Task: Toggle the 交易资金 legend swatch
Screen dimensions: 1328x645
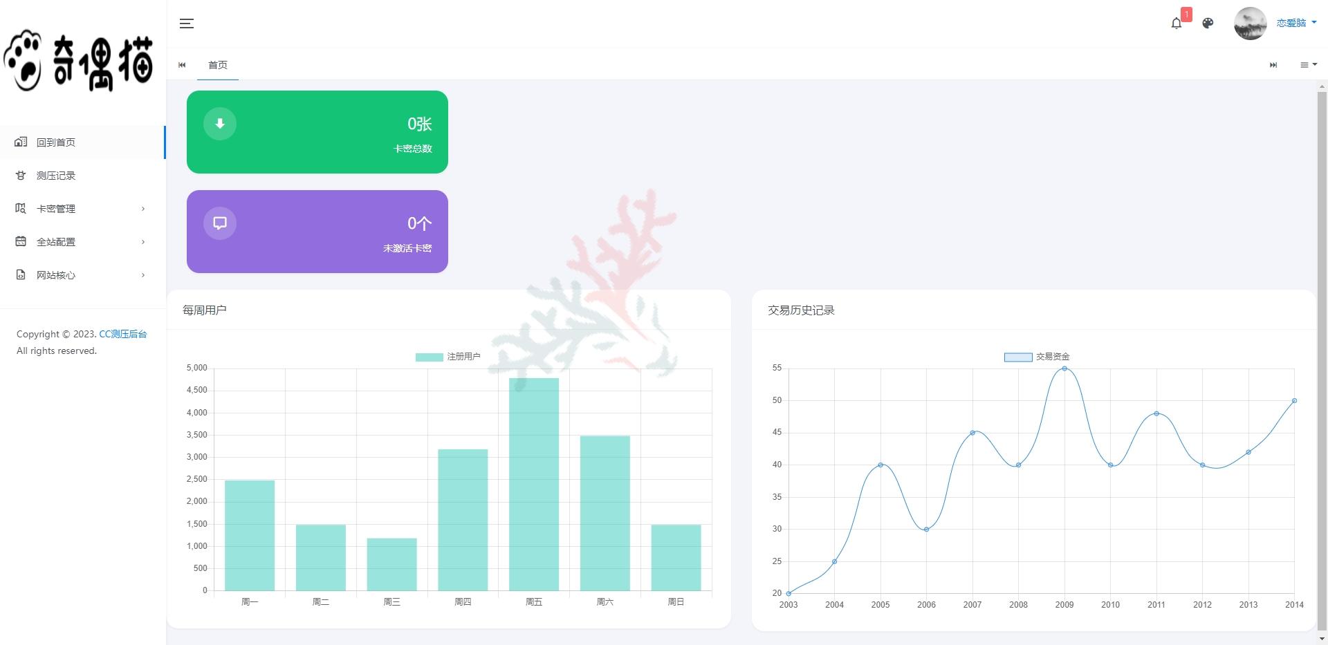Action: [1018, 357]
